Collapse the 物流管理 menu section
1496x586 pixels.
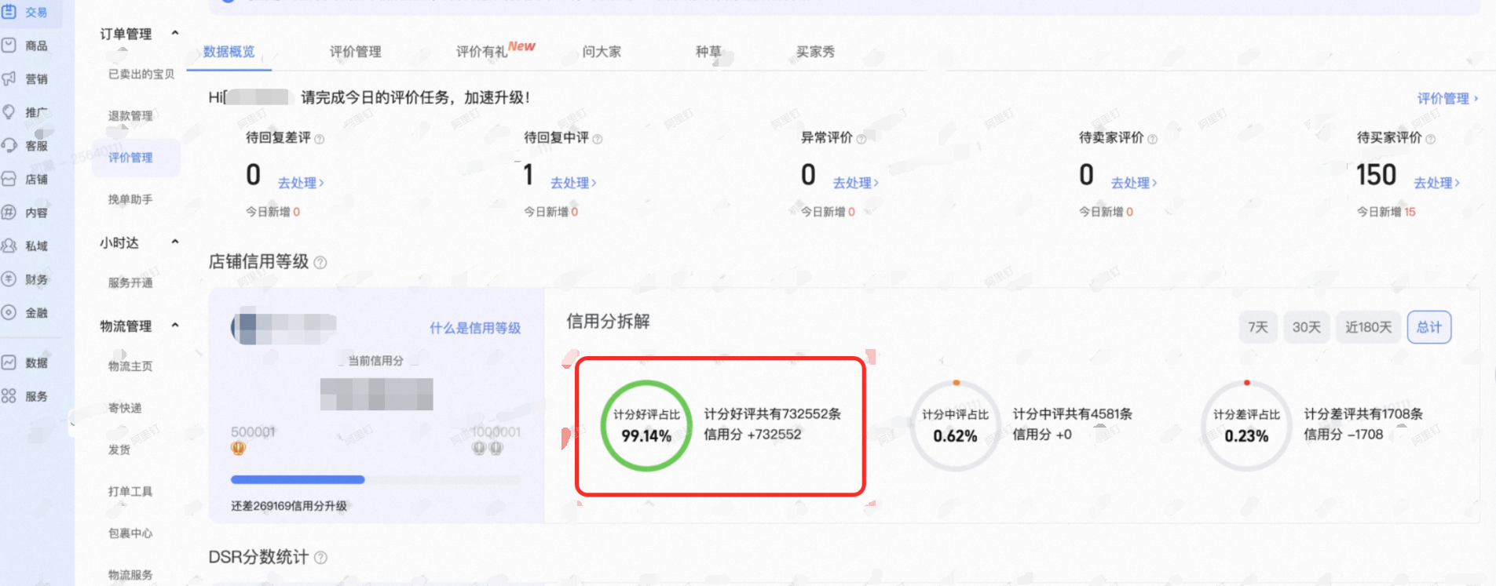point(175,325)
